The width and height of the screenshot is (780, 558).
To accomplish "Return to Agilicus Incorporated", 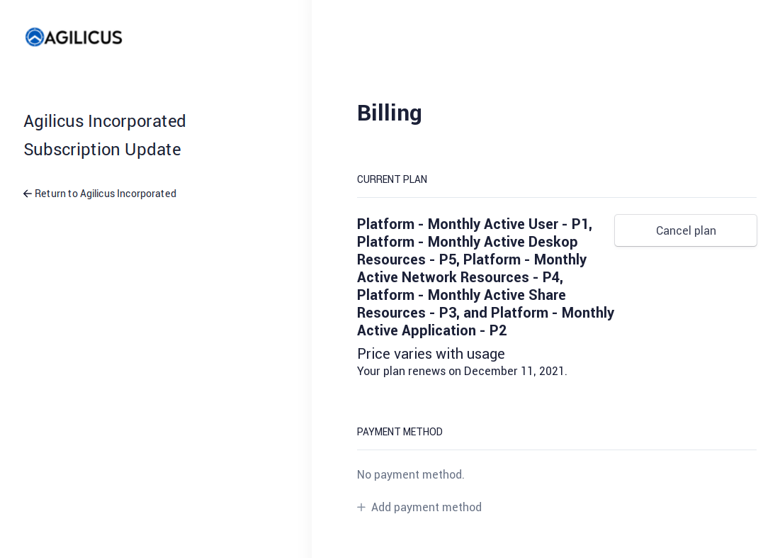I will point(105,194).
